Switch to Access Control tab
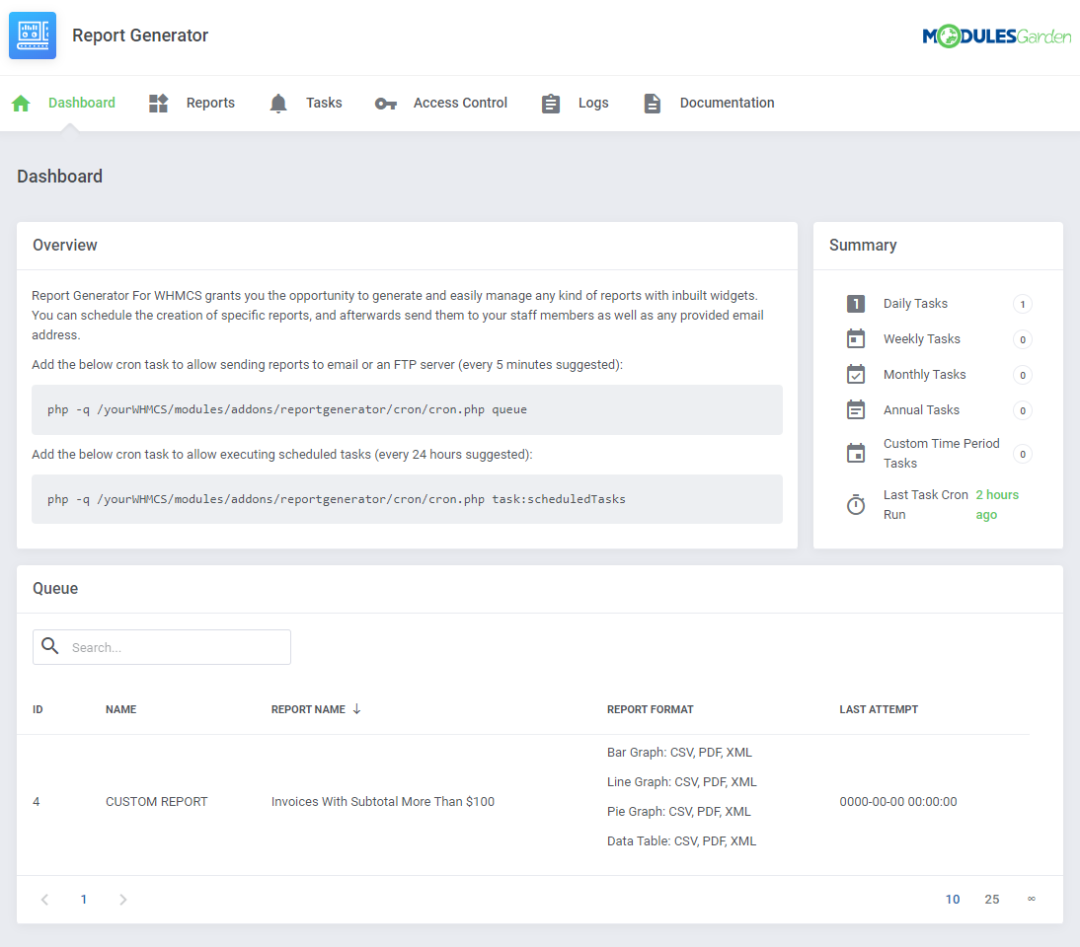The height and width of the screenshot is (947, 1080). coord(460,103)
